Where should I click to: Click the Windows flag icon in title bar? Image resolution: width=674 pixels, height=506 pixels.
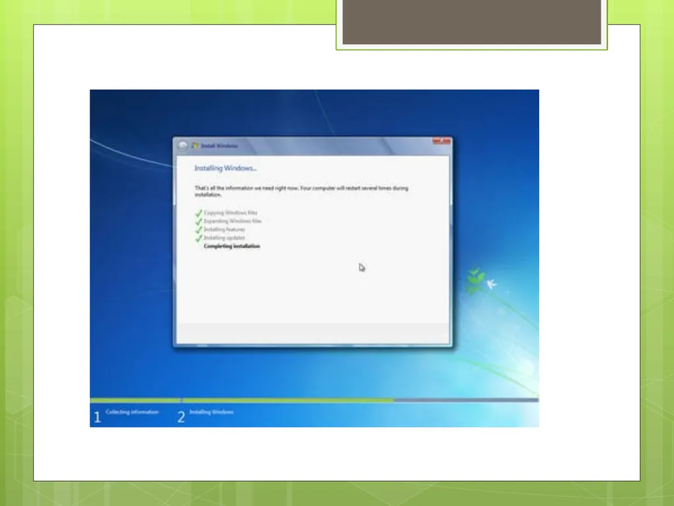point(195,146)
